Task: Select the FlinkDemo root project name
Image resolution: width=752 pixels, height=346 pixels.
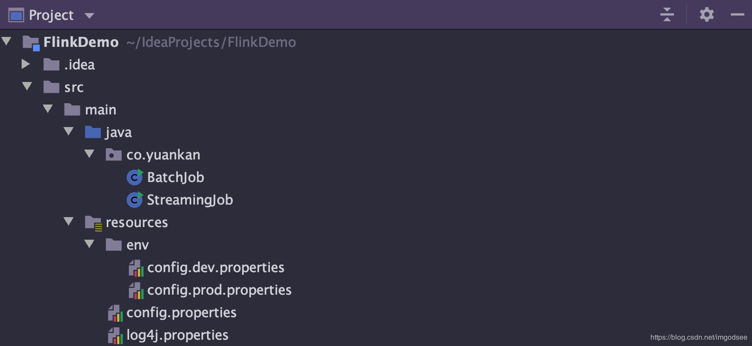Action: (81, 42)
